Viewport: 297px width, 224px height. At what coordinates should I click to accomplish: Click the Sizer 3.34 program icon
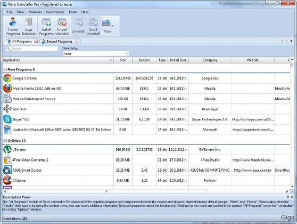7,109
